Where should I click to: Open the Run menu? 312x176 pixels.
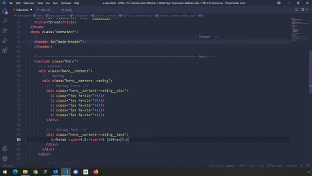pyautogui.click(x=55, y=3)
